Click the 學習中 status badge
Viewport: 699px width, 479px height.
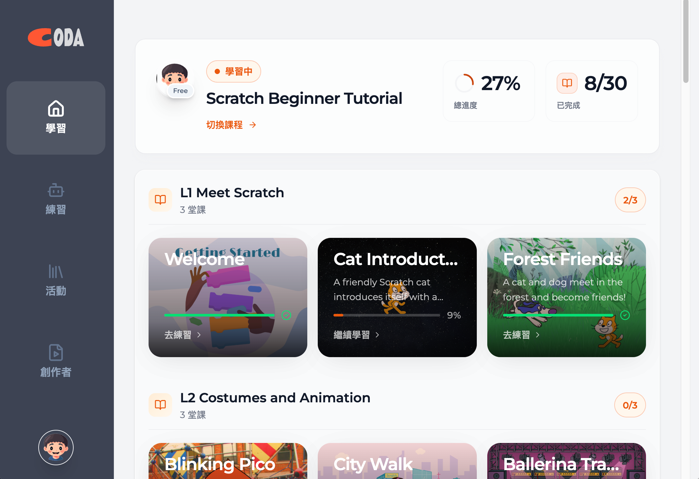click(x=234, y=71)
